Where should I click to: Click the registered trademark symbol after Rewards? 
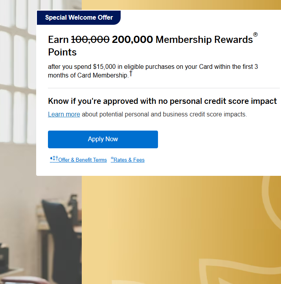click(x=255, y=35)
